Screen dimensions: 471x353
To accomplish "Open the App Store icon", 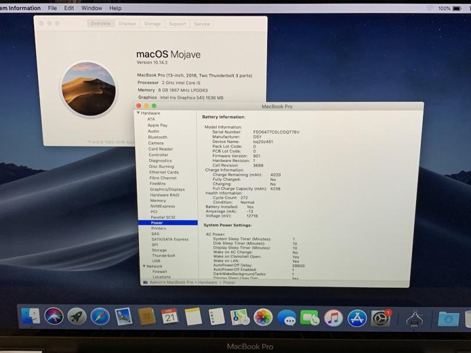I will (x=357, y=318).
